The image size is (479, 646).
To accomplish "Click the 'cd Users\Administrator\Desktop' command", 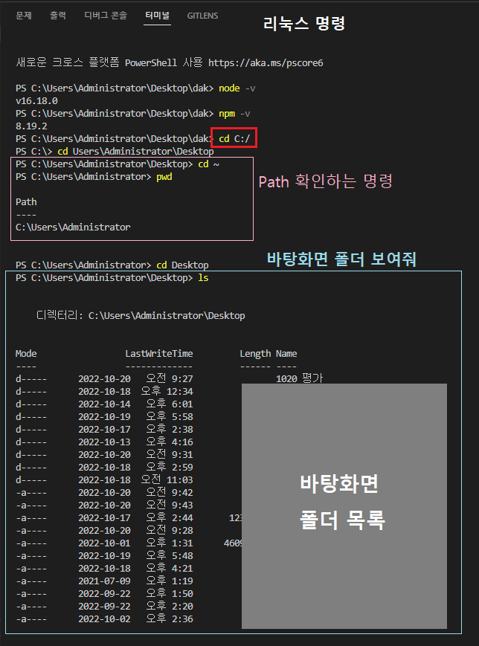I will point(135,152).
